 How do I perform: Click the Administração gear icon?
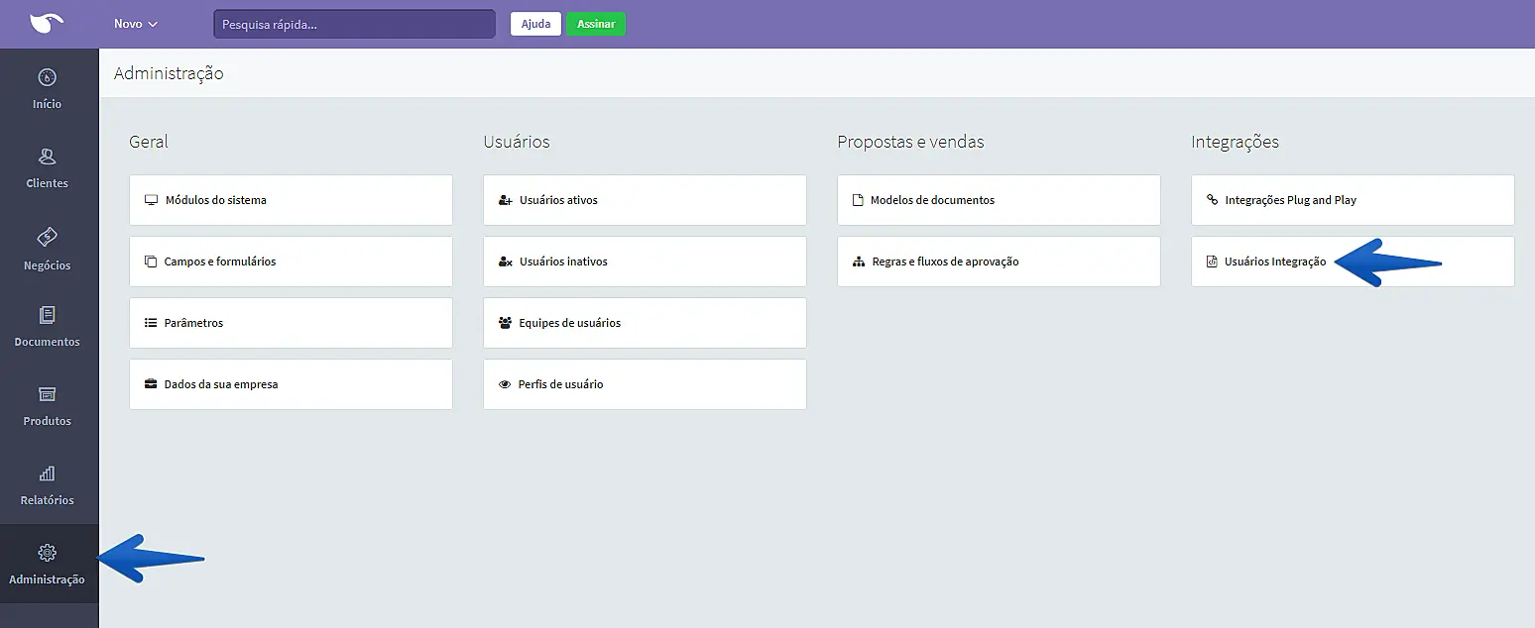click(47, 554)
